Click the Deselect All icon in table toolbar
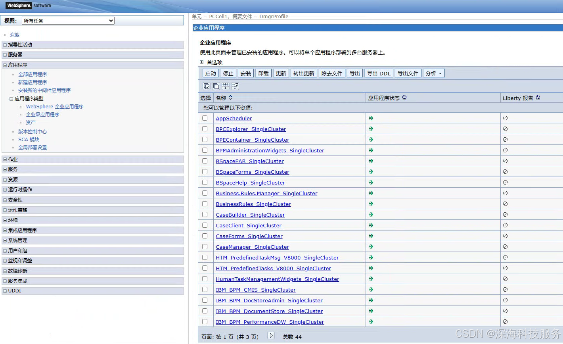 [216, 86]
